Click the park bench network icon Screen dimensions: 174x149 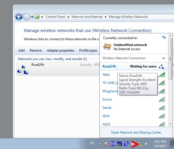107,47
